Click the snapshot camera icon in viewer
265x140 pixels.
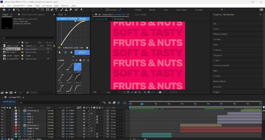click(160, 92)
